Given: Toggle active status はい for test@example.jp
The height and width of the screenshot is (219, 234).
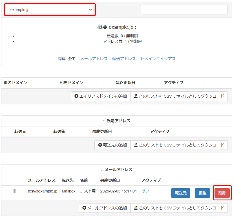Looking at the screenshot, I should pyautogui.click(x=145, y=191).
